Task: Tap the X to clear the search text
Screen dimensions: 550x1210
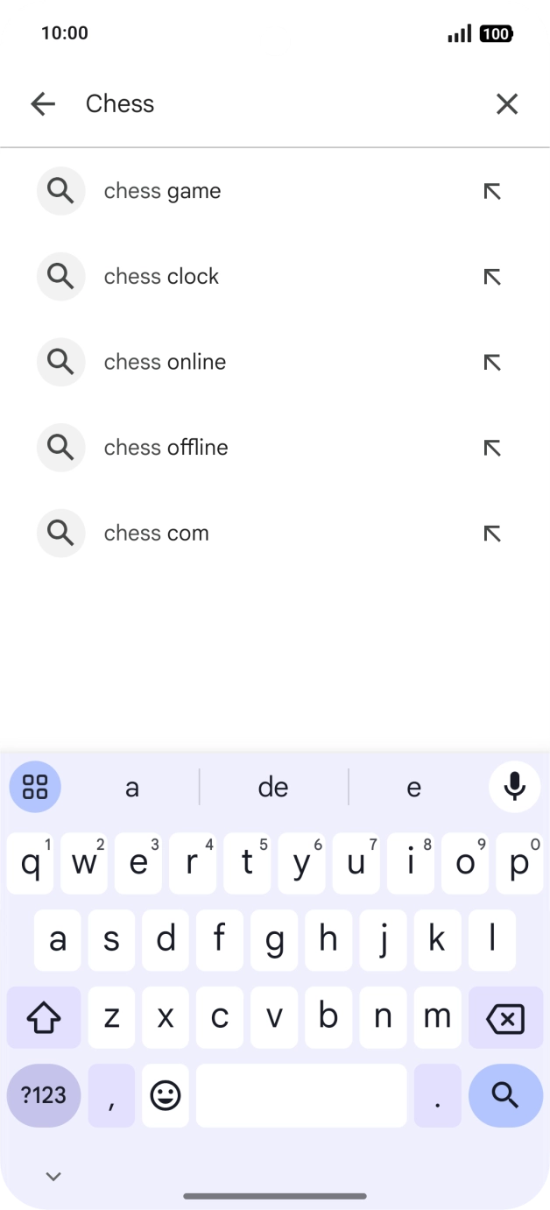Action: click(506, 103)
